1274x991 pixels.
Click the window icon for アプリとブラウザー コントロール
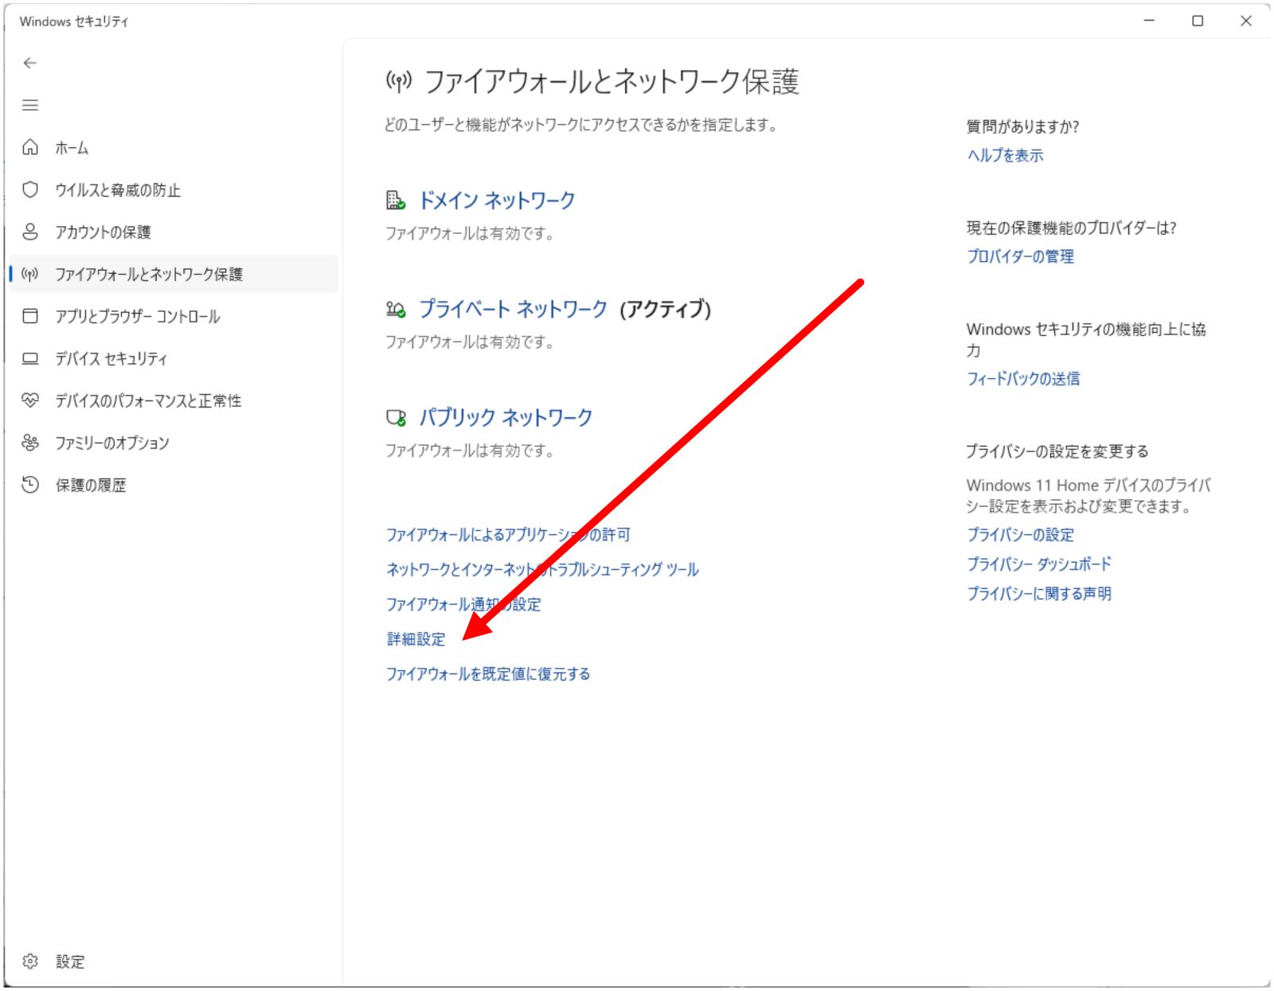pyautogui.click(x=30, y=316)
